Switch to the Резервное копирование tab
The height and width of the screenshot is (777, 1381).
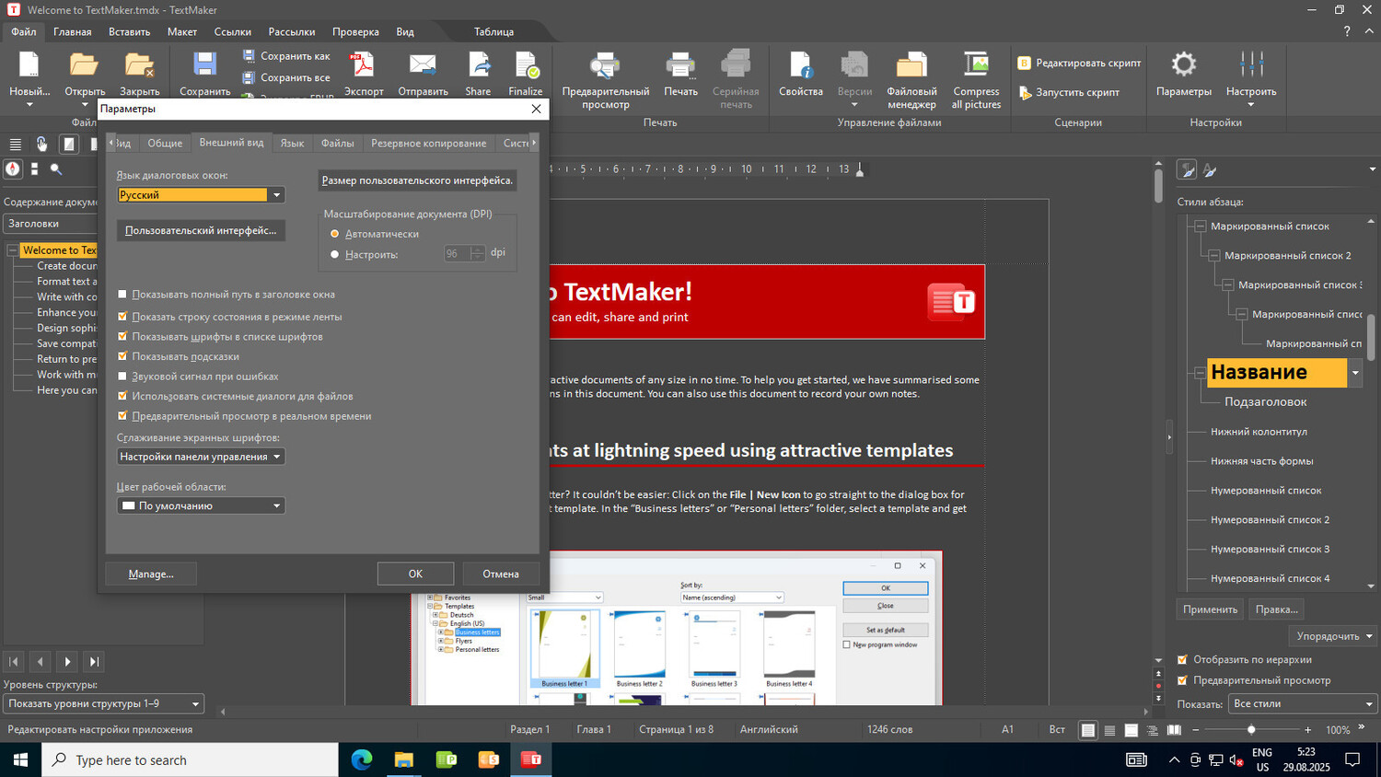pyautogui.click(x=428, y=144)
